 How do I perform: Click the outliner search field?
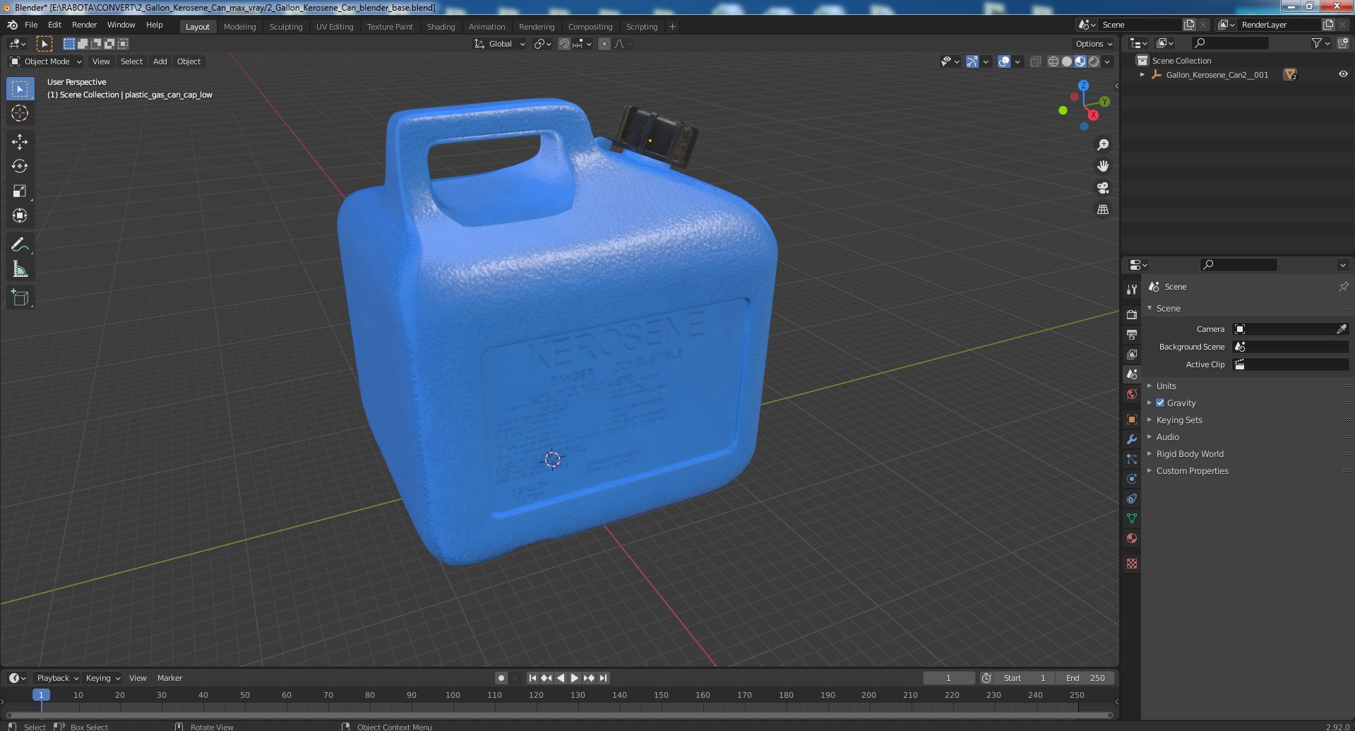[1229, 43]
